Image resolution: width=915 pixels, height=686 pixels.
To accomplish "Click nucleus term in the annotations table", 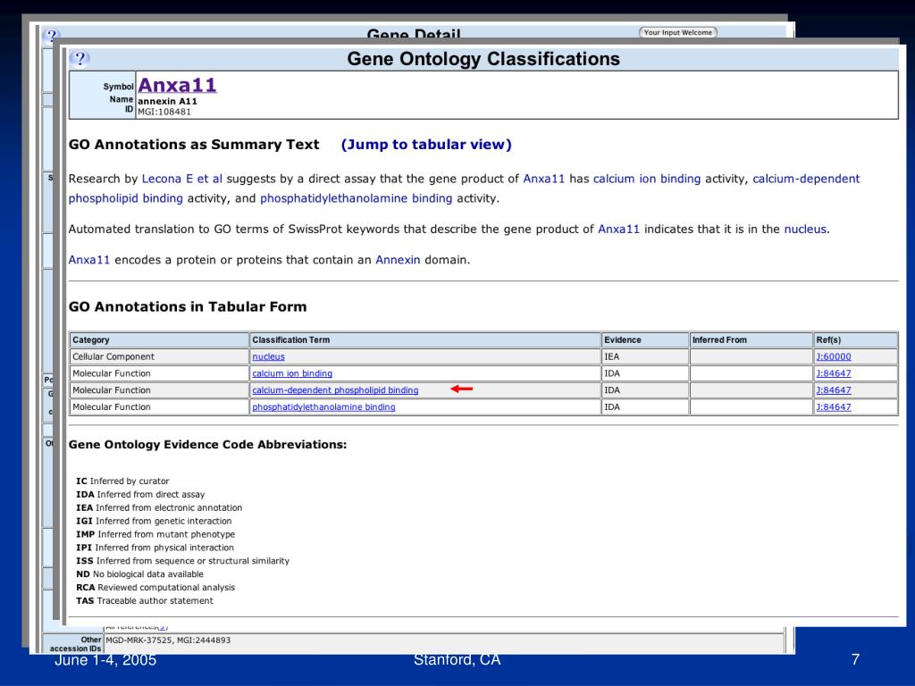I will 268,357.
